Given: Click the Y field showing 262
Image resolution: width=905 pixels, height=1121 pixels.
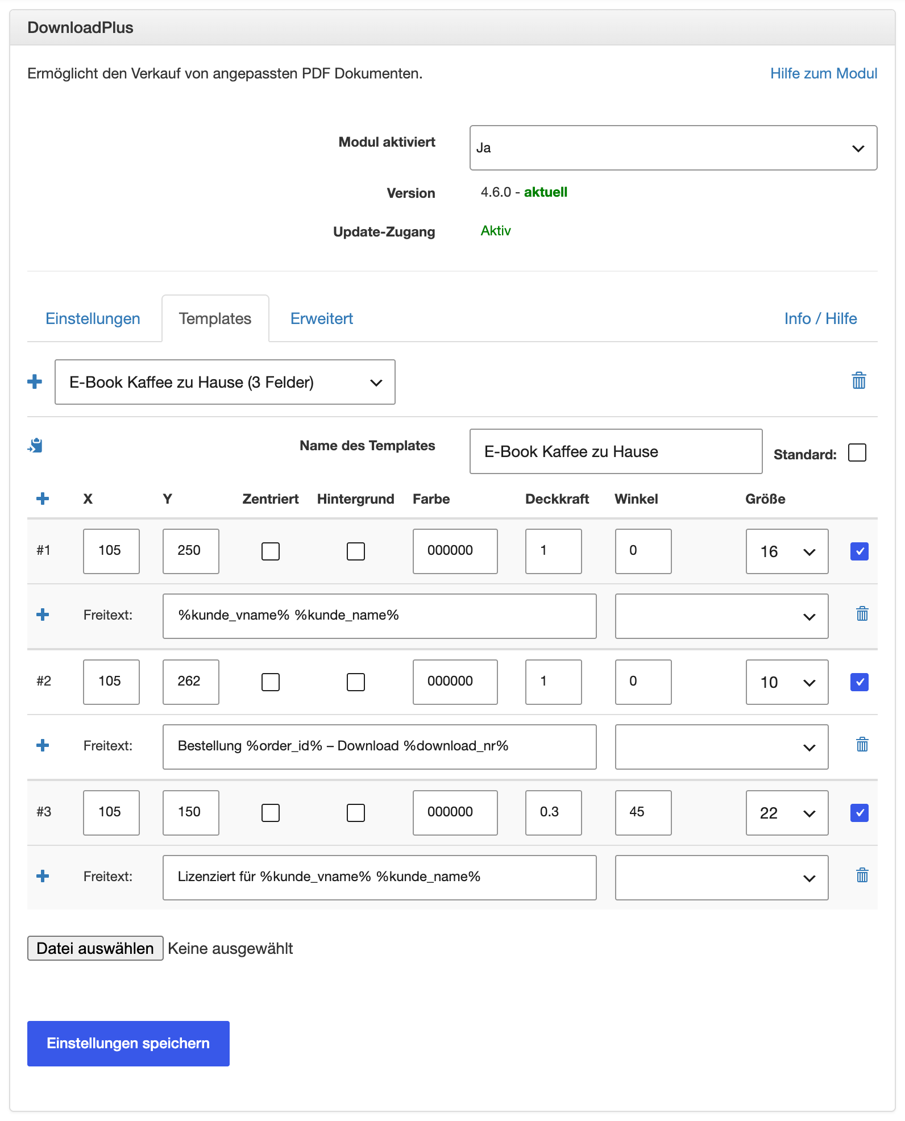Looking at the screenshot, I should pyautogui.click(x=190, y=682).
